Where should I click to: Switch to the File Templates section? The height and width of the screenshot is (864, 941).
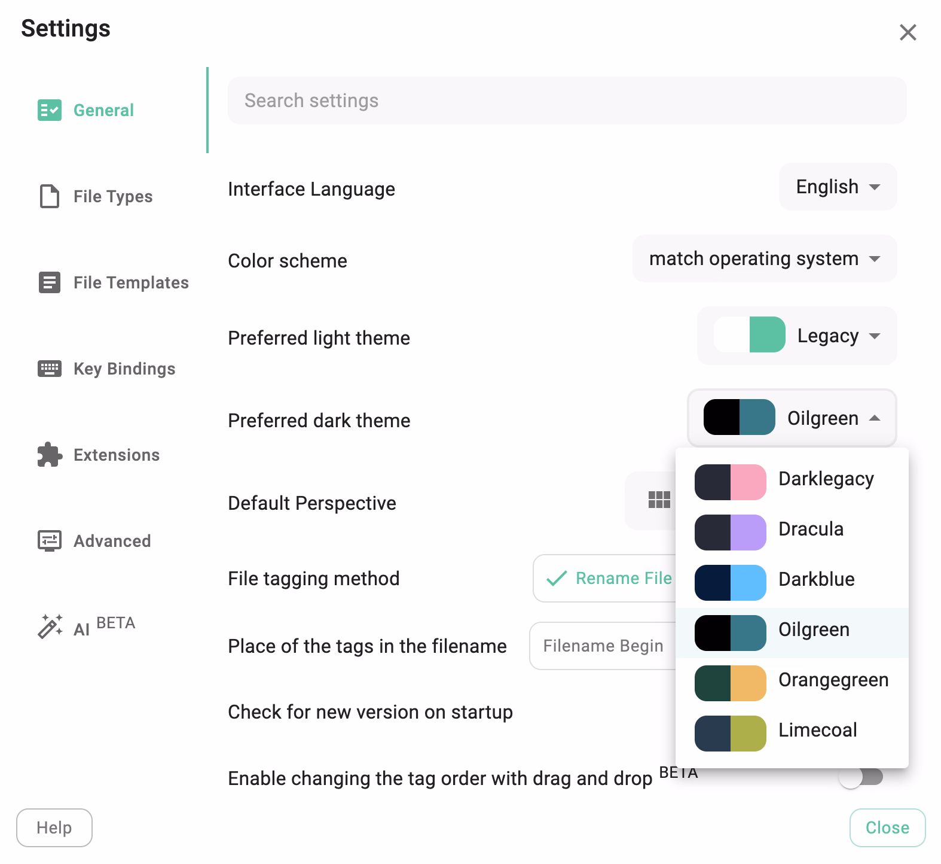tap(130, 282)
